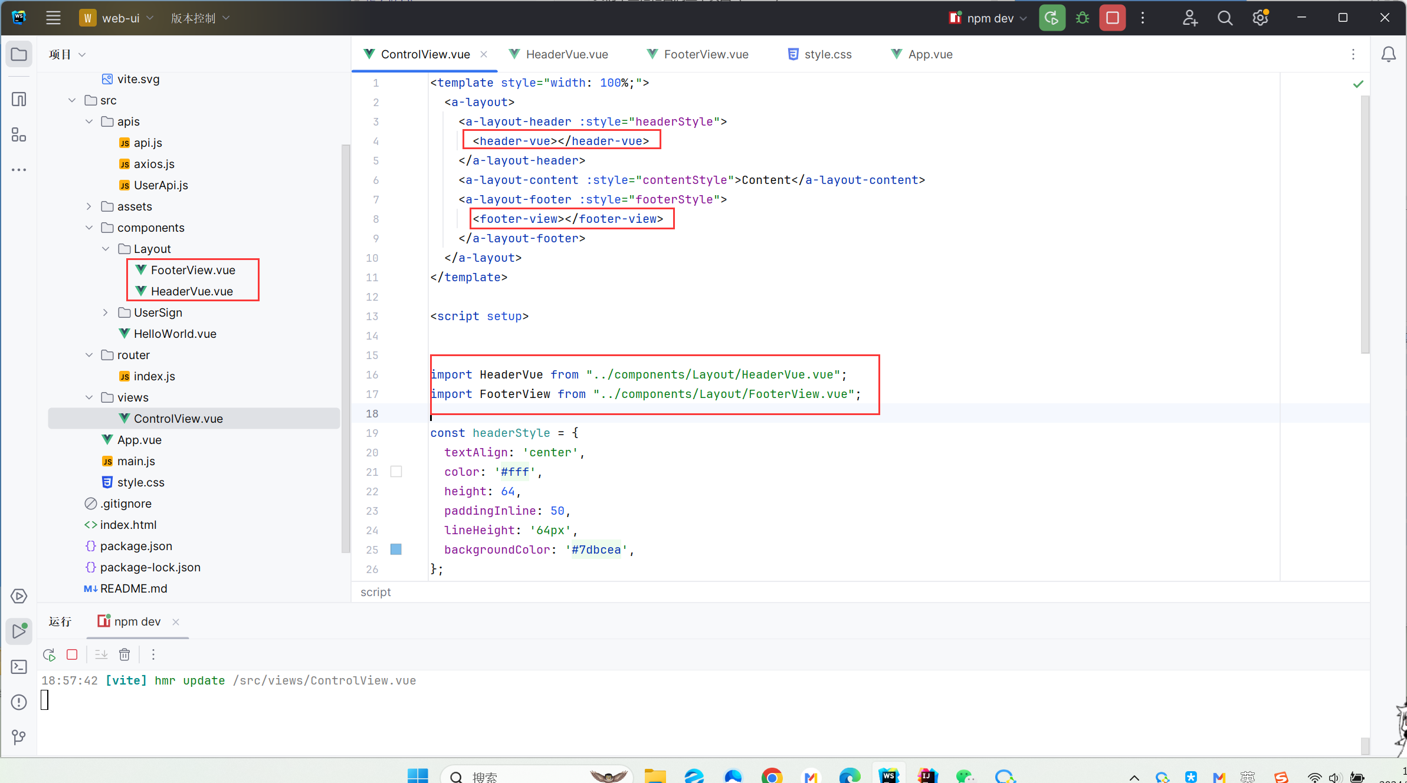This screenshot has height=783, width=1407.
Task: Click the #7dbcea color gutter swatch
Action: click(x=396, y=550)
